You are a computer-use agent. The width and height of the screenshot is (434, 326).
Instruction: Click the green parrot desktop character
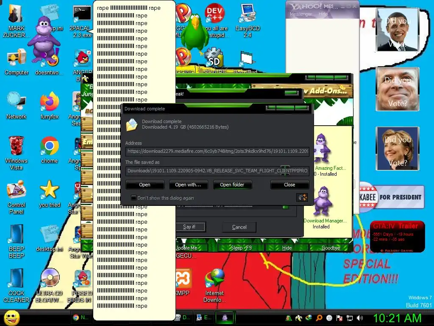click(195, 33)
